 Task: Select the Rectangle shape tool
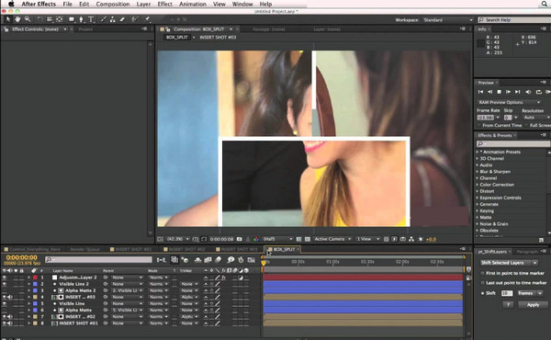(x=72, y=19)
